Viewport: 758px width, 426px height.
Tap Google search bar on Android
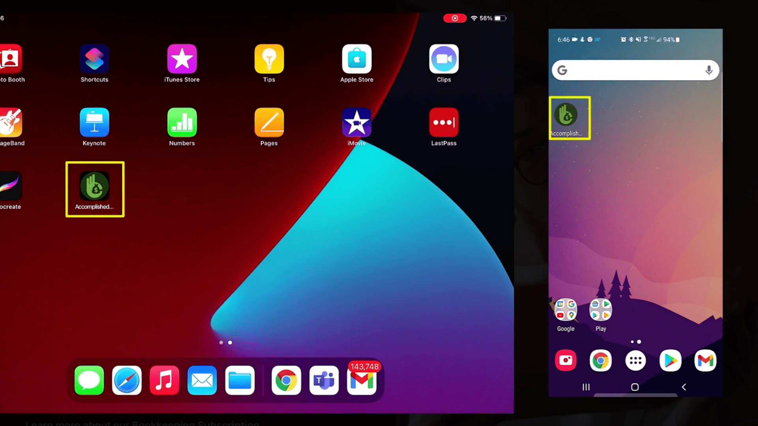tap(636, 70)
